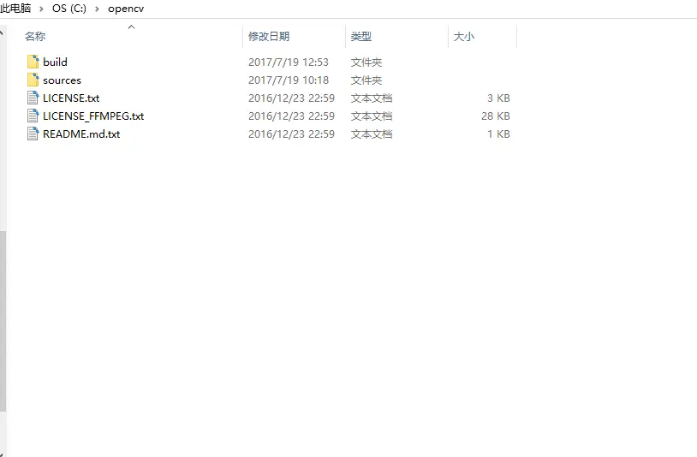
Task: Sort by 大小 column header
Action: coord(464,37)
